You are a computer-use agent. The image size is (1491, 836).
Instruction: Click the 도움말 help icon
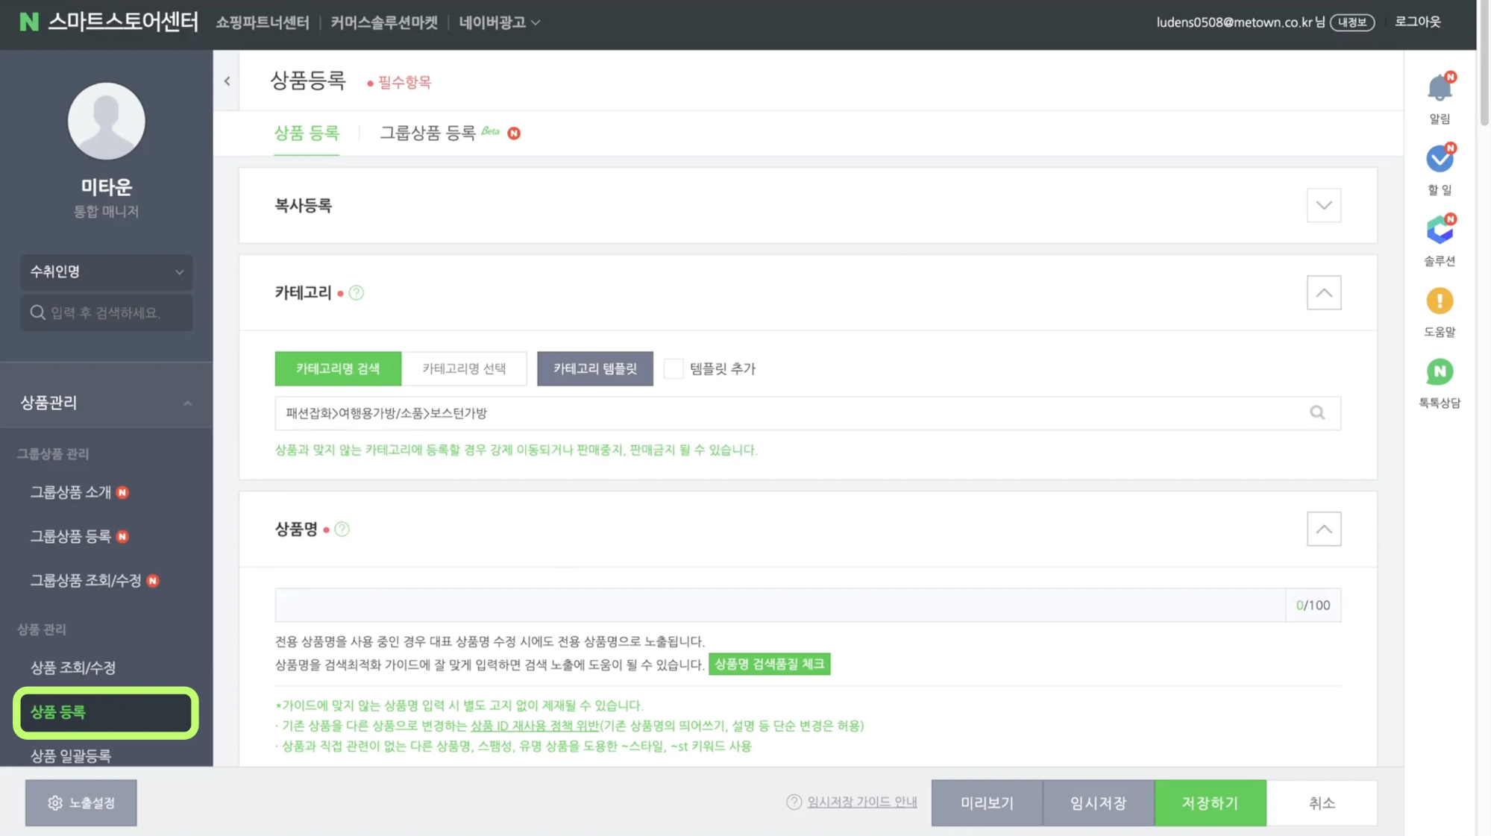[1439, 301]
